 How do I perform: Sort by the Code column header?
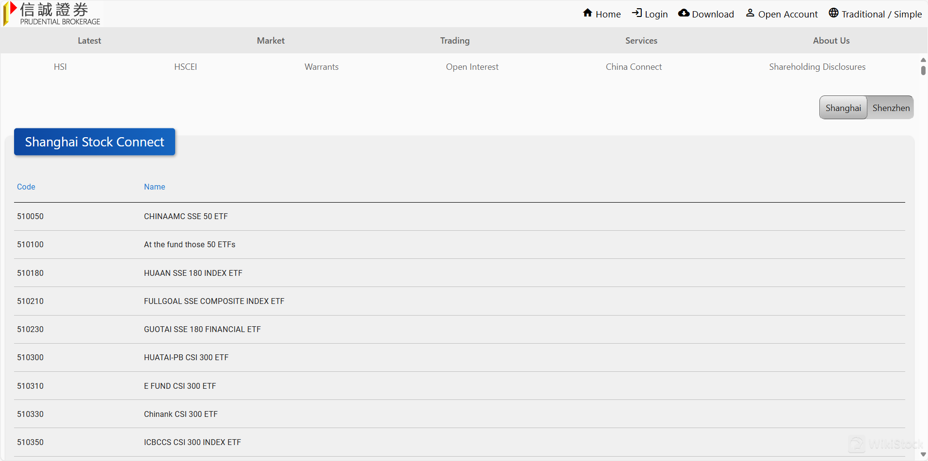pos(26,187)
